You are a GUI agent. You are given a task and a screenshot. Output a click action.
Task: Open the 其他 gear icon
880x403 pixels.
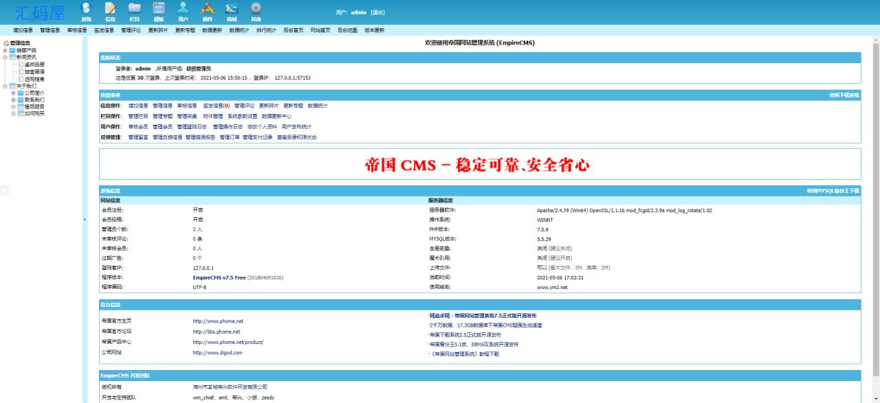[256, 8]
